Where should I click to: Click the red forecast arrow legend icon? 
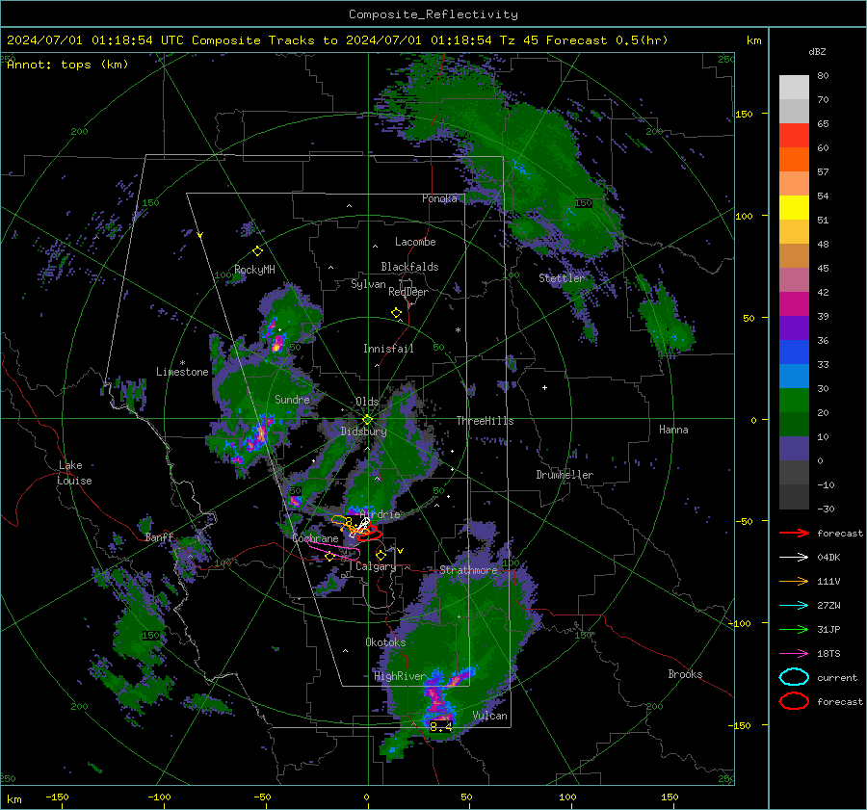[794, 533]
